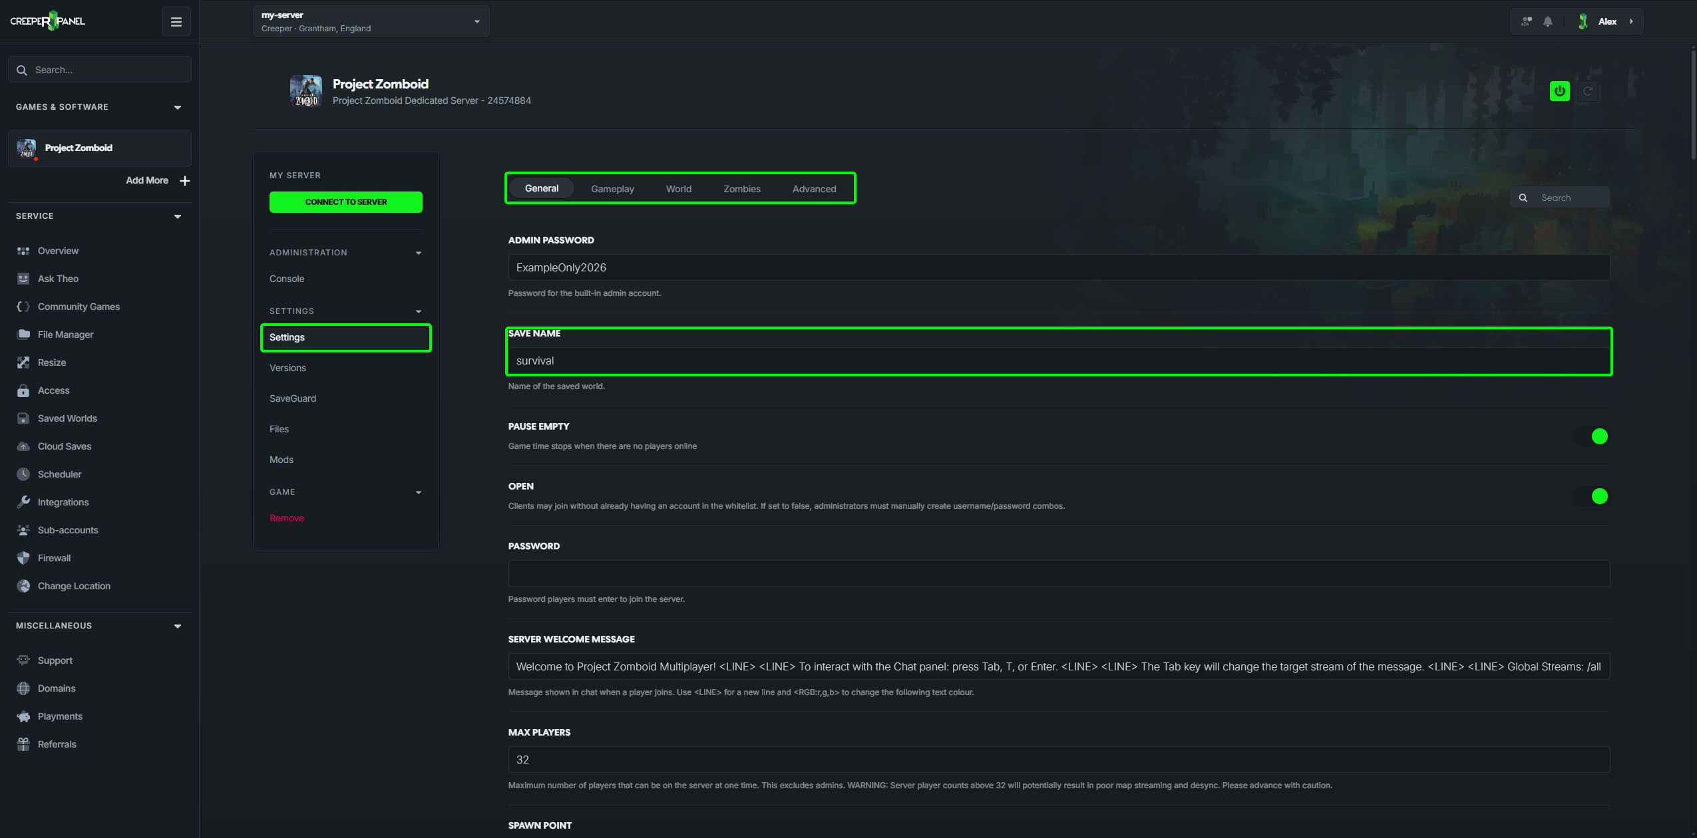Switch to the General tab

pos(542,189)
